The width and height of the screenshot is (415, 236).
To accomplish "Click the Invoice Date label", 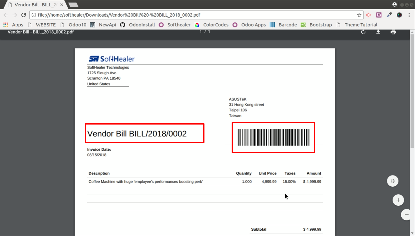I will coord(99,149).
